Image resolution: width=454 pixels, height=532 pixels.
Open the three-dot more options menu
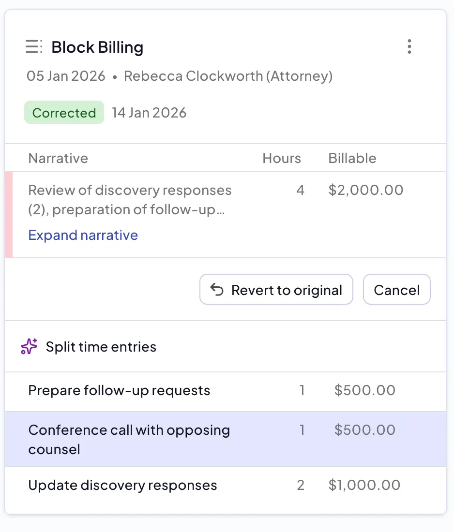[x=409, y=46]
